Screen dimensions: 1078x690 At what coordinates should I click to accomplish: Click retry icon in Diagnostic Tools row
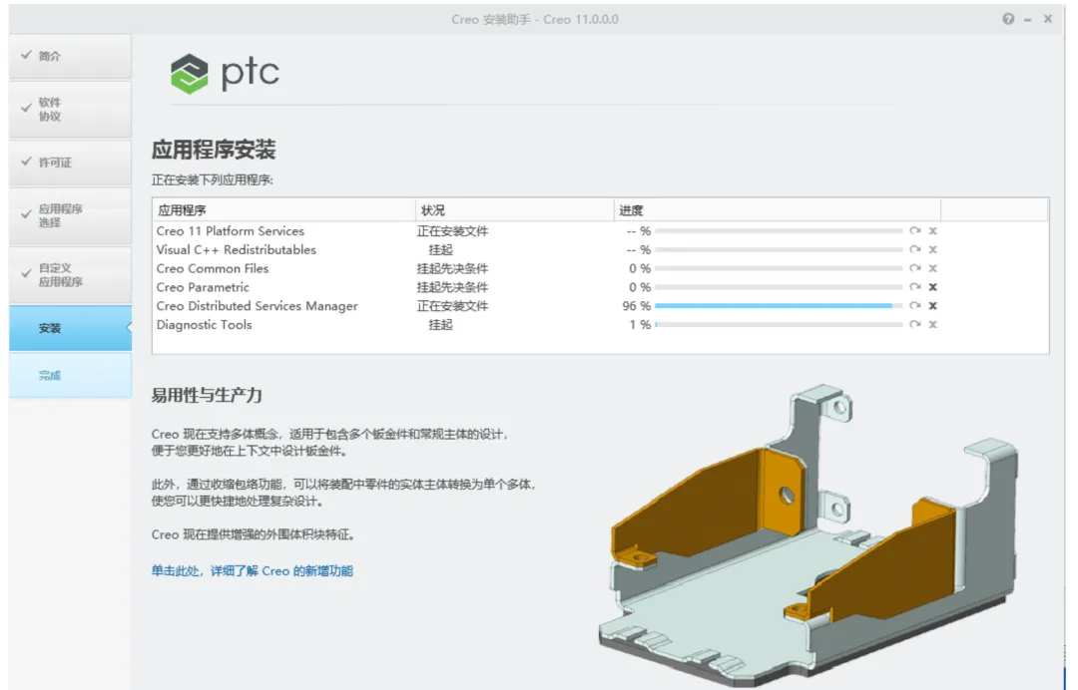click(915, 324)
